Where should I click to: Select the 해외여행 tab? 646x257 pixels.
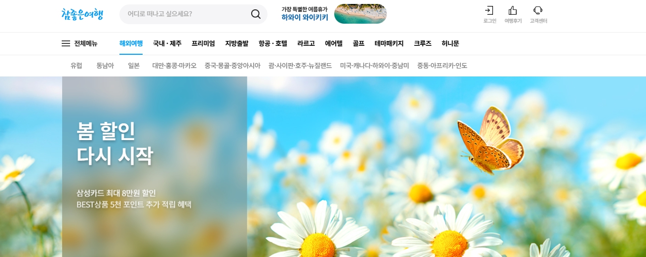131,43
